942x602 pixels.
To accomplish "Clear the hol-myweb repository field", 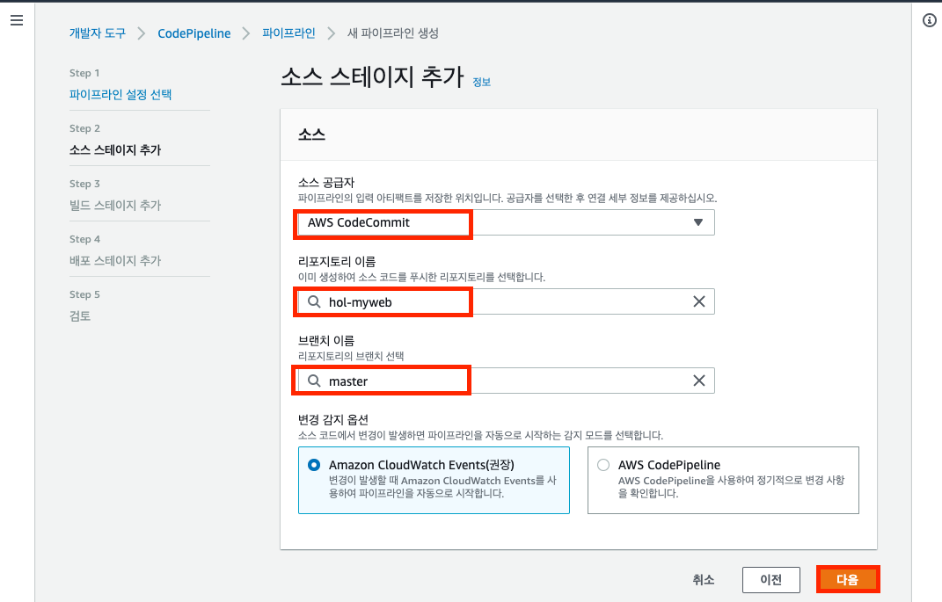I will pyautogui.click(x=698, y=301).
